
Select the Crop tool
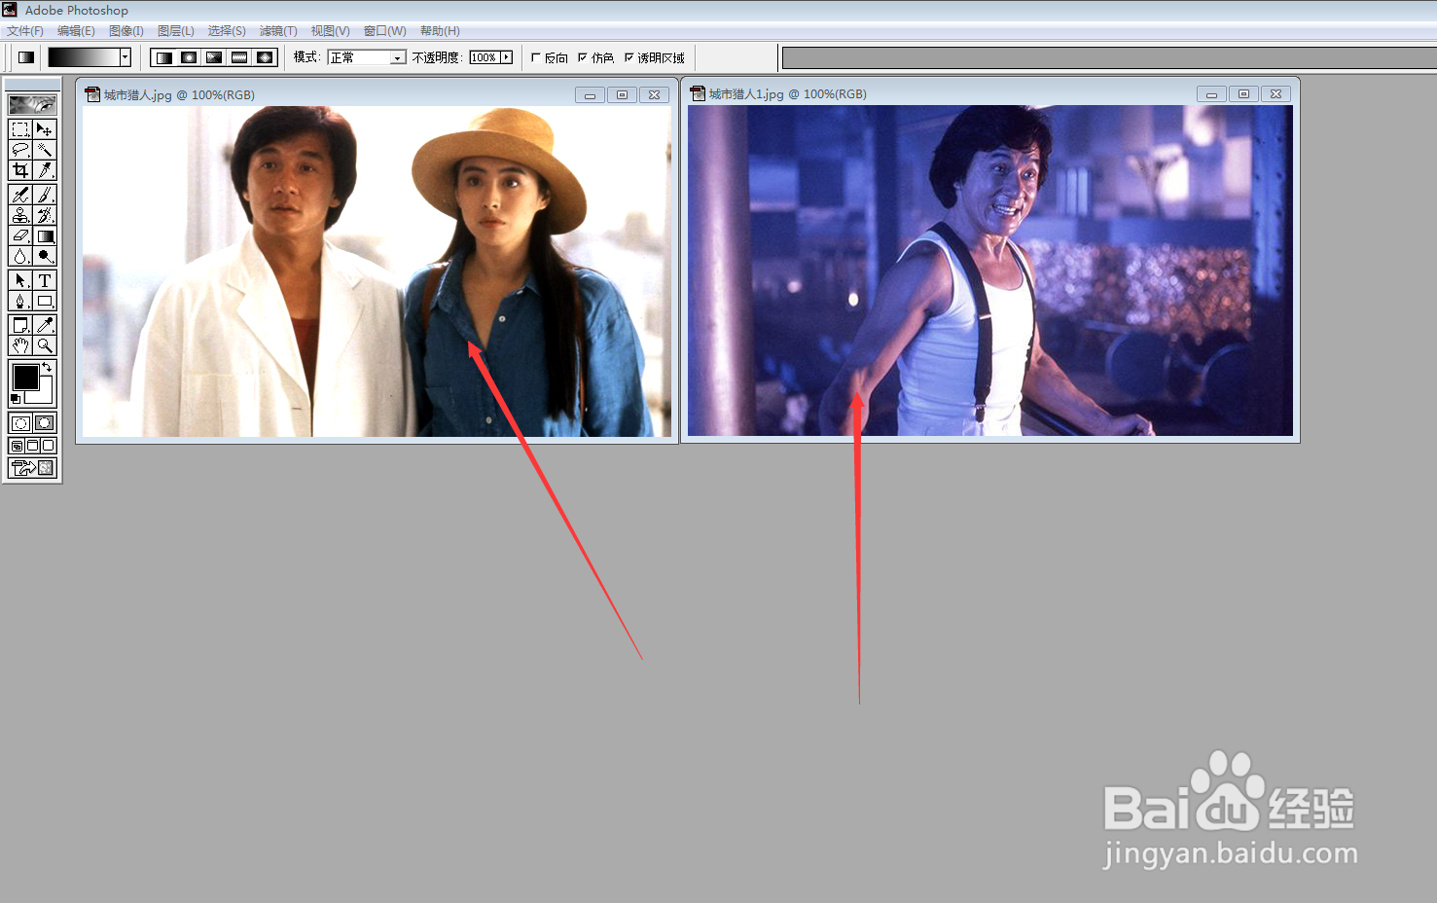19,170
